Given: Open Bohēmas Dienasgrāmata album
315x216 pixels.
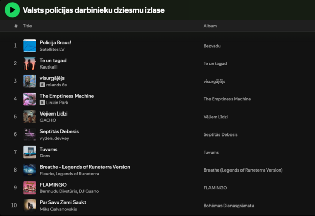Looking at the screenshot, I should point(229,206).
